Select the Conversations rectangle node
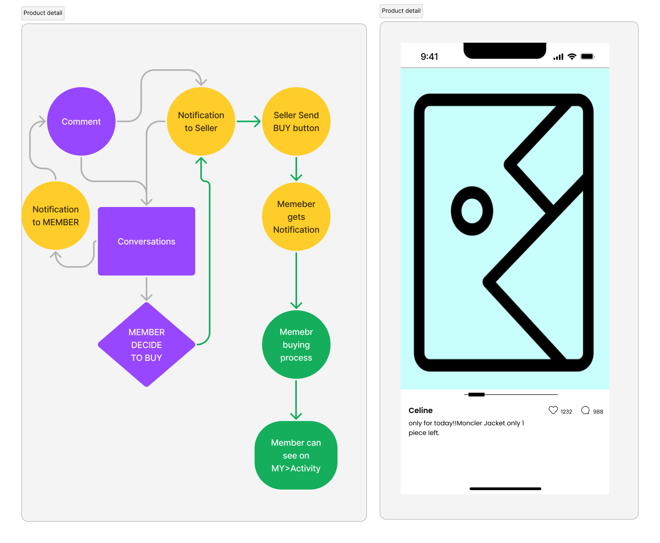This screenshot has width=660, height=543. click(x=146, y=241)
